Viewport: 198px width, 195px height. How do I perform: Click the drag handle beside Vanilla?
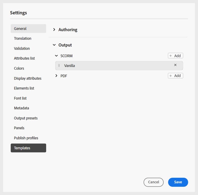[59, 66]
